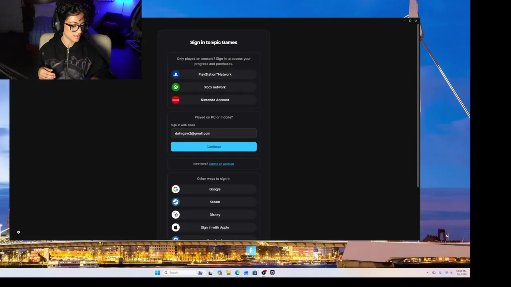The height and width of the screenshot is (287, 511).
Task: Open File Explorer from the taskbar
Action: [x=228, y=273]
